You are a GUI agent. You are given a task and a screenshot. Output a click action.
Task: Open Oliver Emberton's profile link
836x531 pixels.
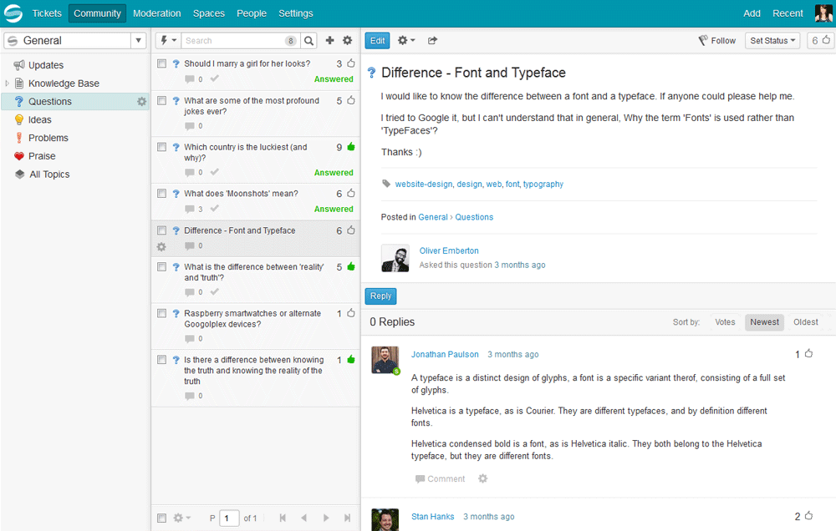(449, 250)
